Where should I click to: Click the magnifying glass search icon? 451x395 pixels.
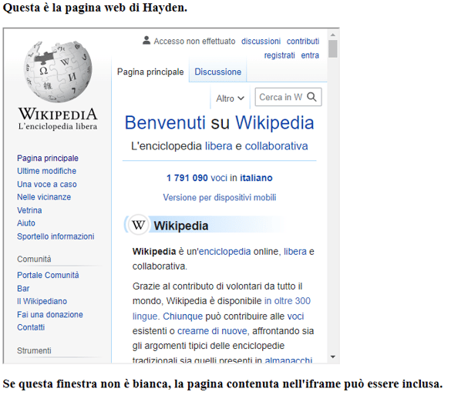point(311,97)
